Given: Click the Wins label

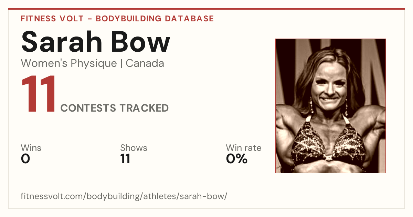Looking at the screenshot, I should pos(31,148).
